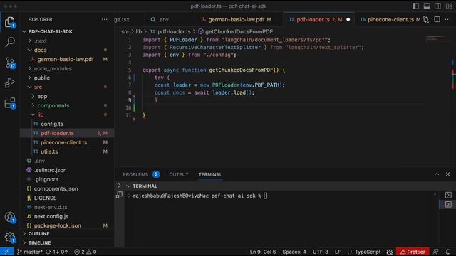456x256 pixels.
Task: Open Explorer more actions ellipsis
Action: 105,19
